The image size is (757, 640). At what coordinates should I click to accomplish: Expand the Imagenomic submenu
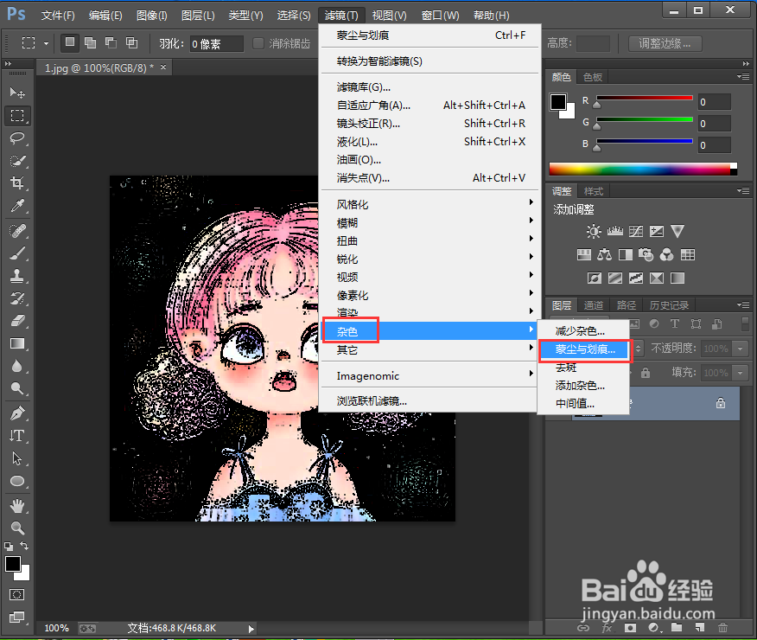(x=429, y=376)
